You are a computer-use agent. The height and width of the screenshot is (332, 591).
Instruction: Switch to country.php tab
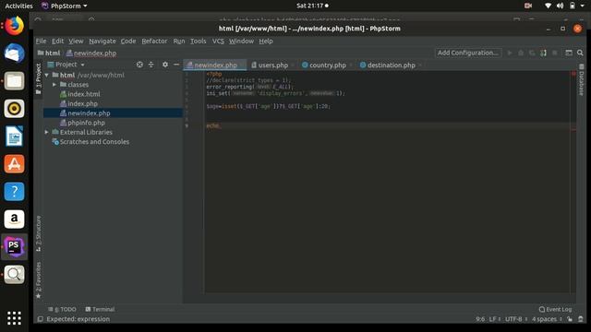click(327, 65)
